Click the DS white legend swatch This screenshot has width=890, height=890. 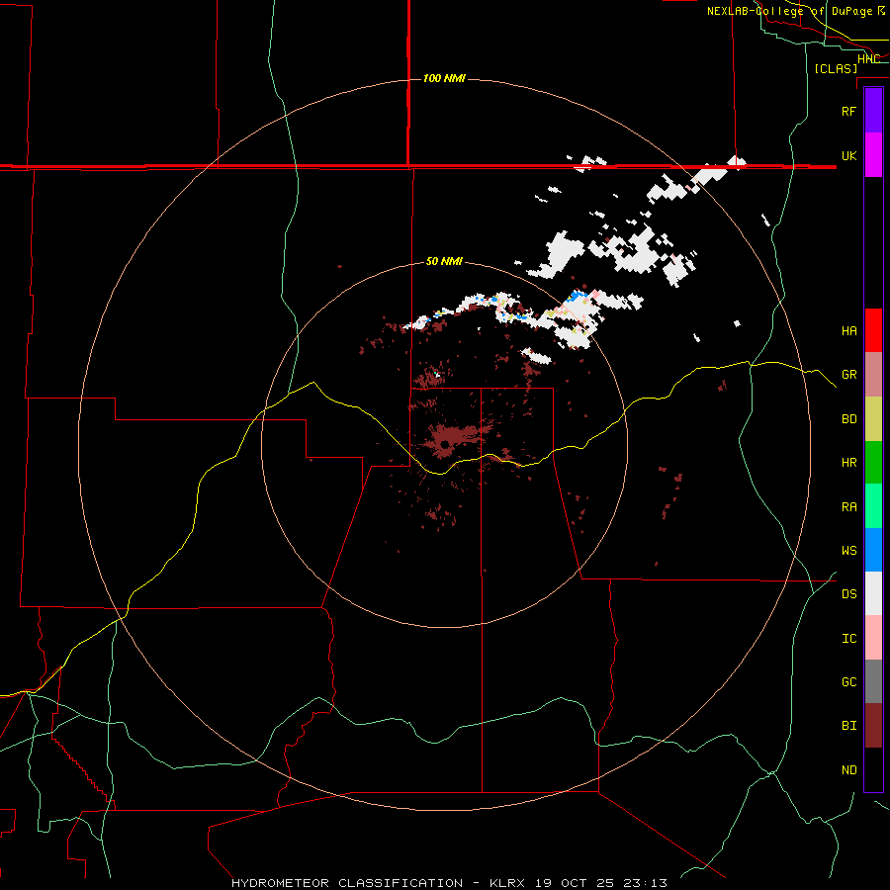click(x=873, y=593)
